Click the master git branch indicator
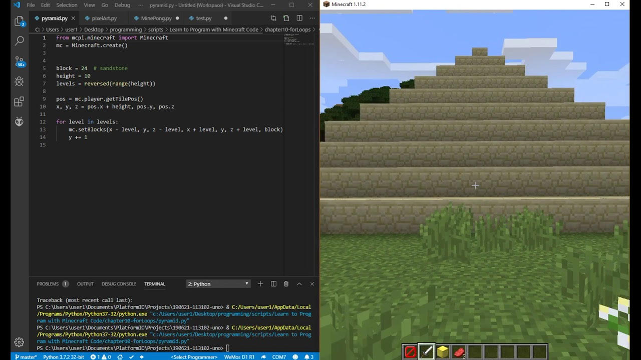Image resolution: width=641 pixels, height=360 pixels. pyautogui.click(x=25, y=357)
